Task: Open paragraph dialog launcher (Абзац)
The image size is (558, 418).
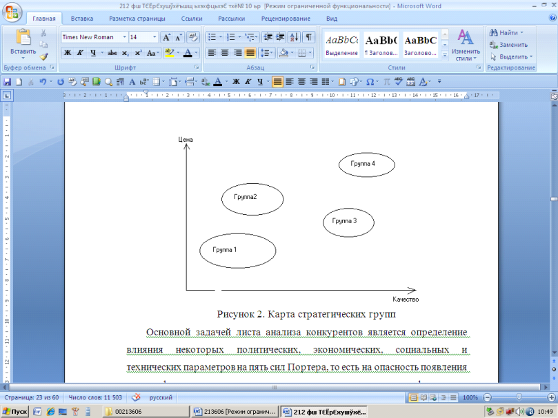Action: 312,67
